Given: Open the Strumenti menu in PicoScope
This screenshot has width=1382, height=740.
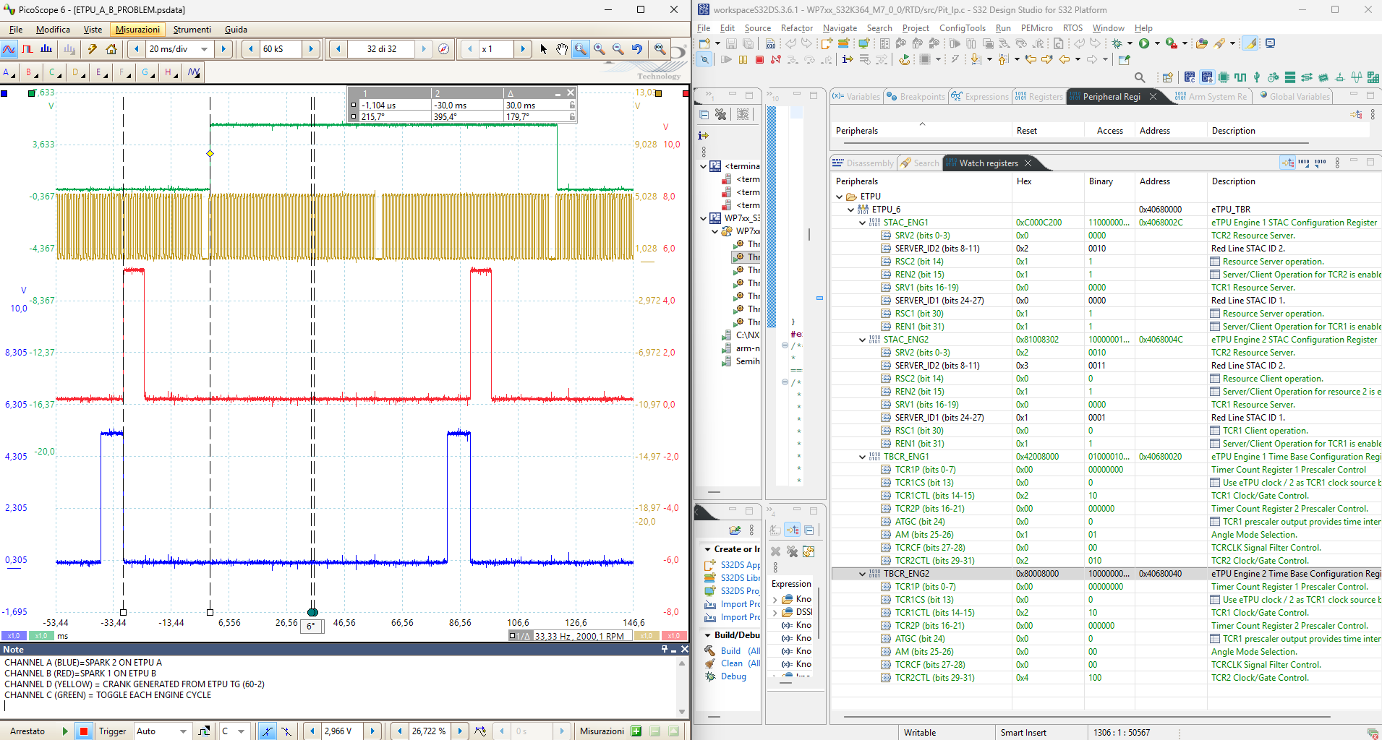Looking at the screenshot, I should (192, 30).
